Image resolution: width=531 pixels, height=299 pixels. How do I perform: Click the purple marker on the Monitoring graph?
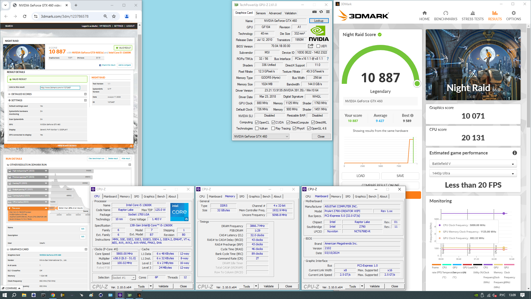[504, 213]
